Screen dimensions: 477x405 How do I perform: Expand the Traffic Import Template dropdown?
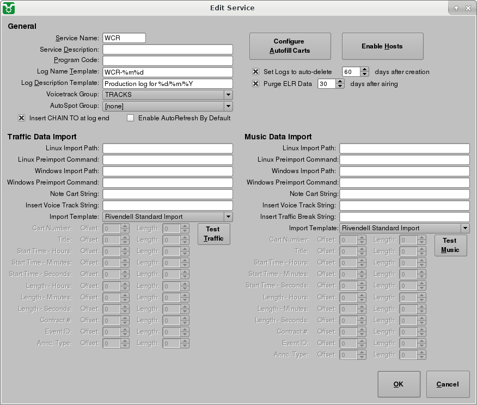pos(228,216)
